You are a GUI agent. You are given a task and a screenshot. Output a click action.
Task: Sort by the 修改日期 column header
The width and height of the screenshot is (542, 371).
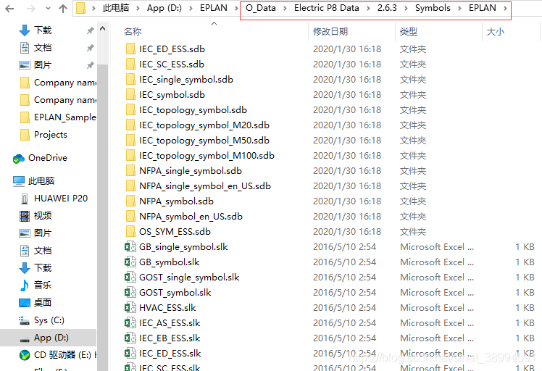tap(330, 31)
